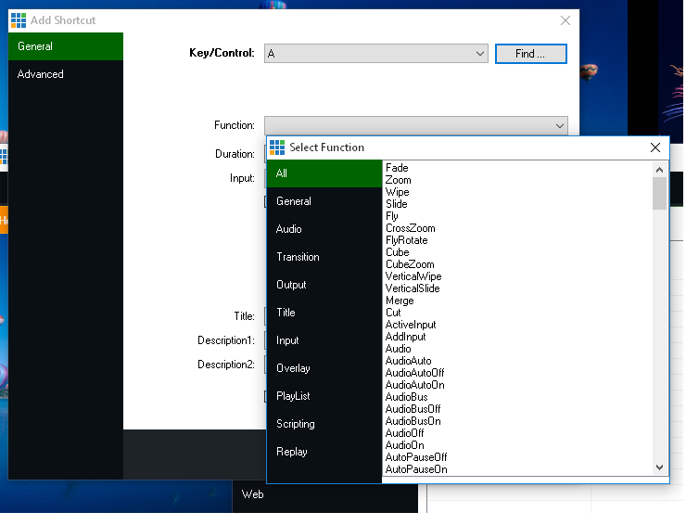Viewport: 686px width, 525px height.
Task: Select the CrossZoom function in list
Action: click(x=410, y=228)
